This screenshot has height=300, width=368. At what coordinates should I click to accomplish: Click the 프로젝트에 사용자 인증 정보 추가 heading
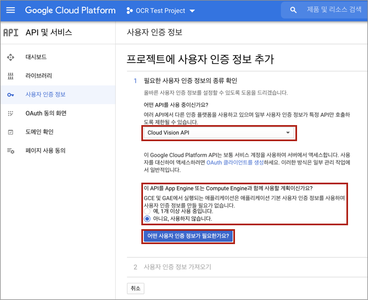200,59
